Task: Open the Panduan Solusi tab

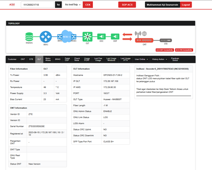Action: tap(175, 59)
